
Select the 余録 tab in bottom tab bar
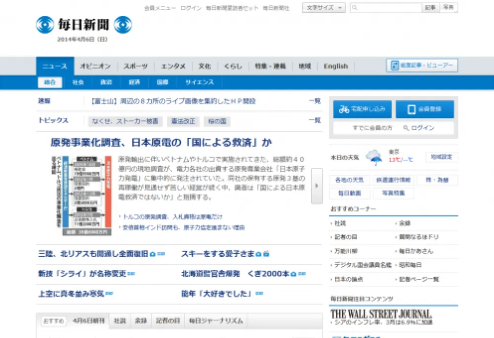[x=141, y=321]
